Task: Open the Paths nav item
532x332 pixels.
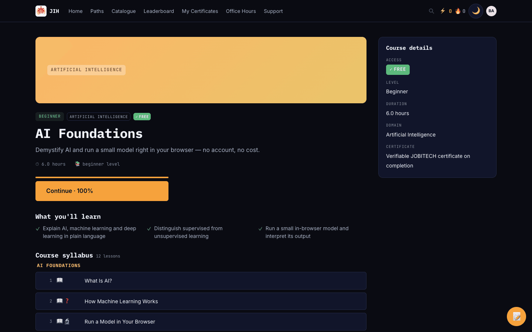Action: tap(97, 11)
